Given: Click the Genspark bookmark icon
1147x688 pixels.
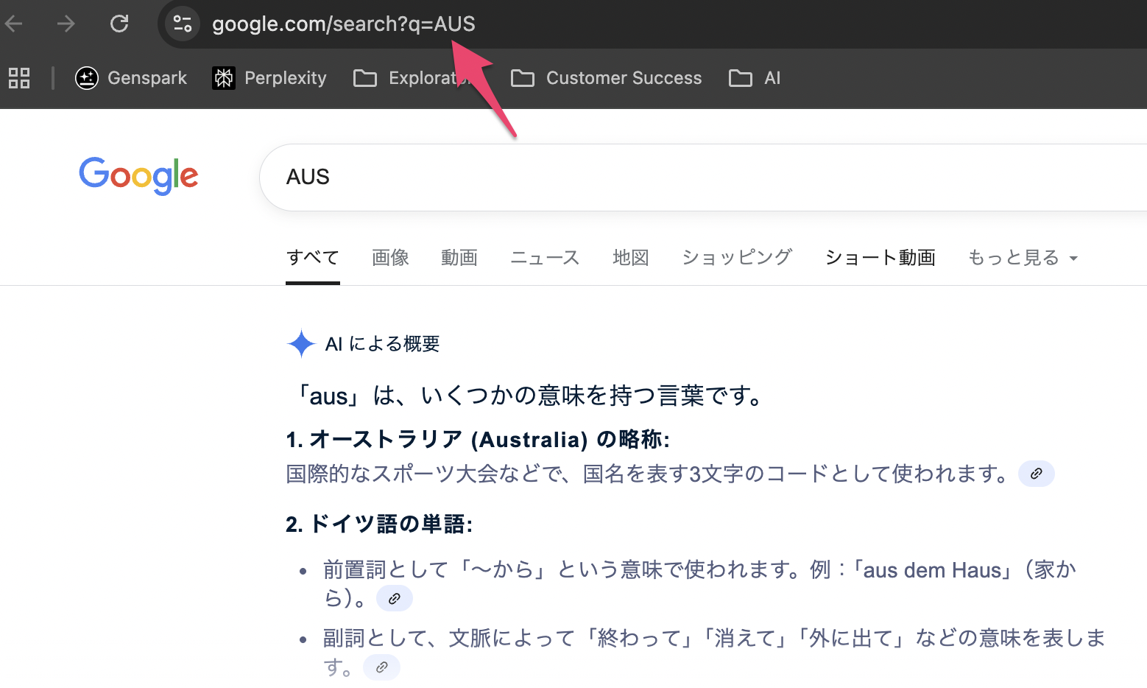Looking at the screenshot, I should point(87,77).
